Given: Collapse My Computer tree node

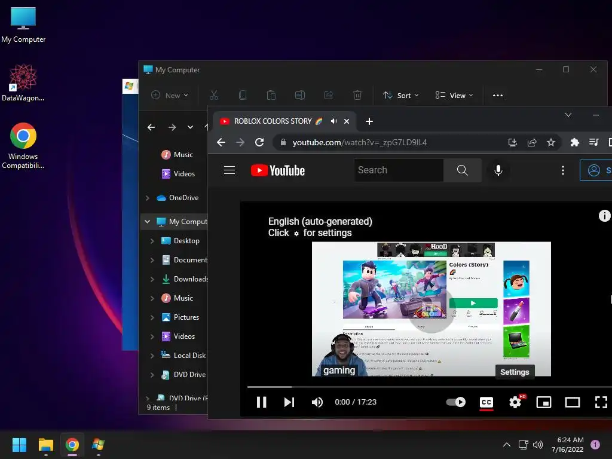Looking at the screenshot, I should (147, 222).
